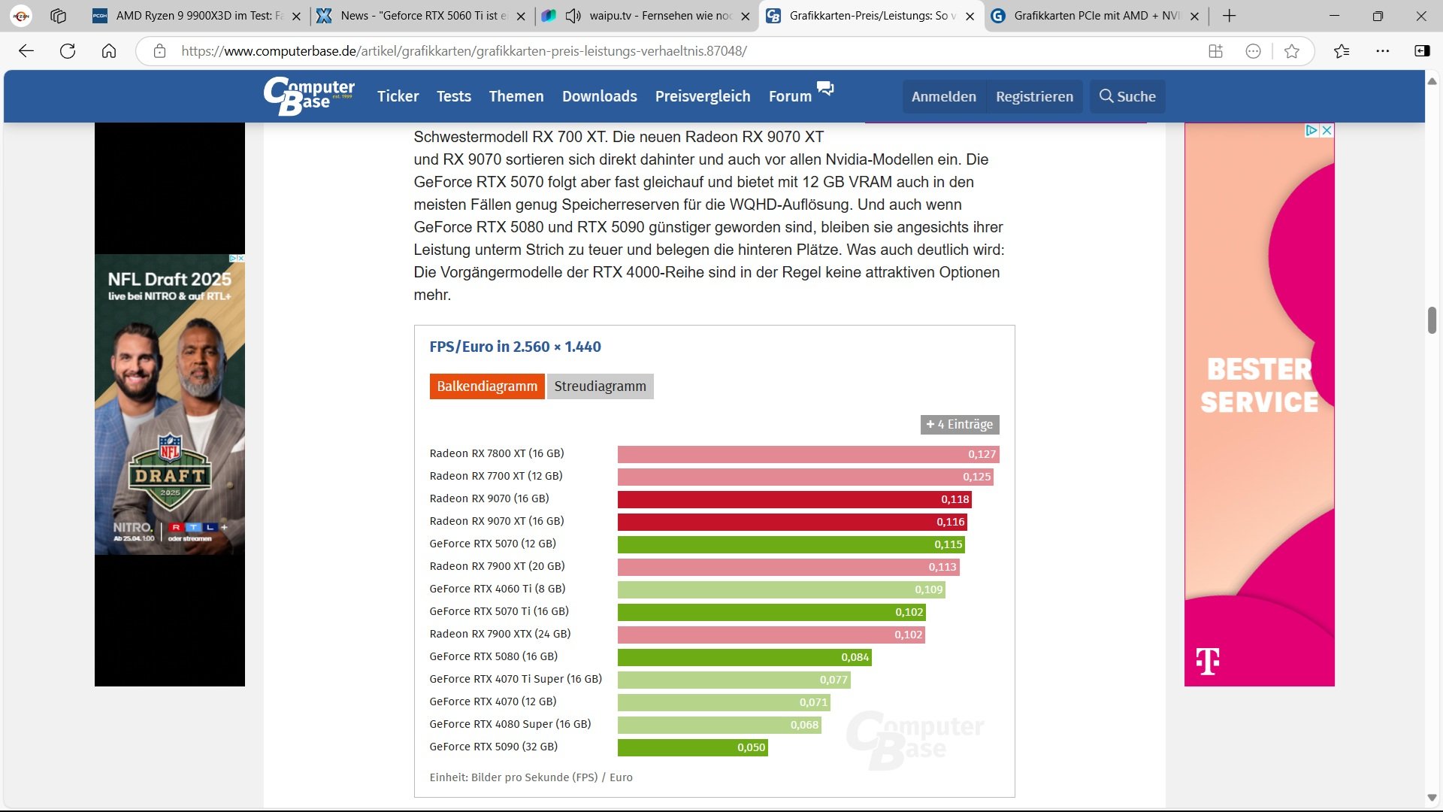
Task: Click the GeForce RTX 4060 Ti (8 GB) label
Action: point(498,589)
